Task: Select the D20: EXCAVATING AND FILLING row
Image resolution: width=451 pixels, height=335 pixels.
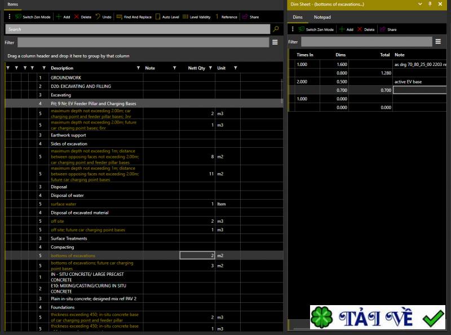Action: point(144,86)
